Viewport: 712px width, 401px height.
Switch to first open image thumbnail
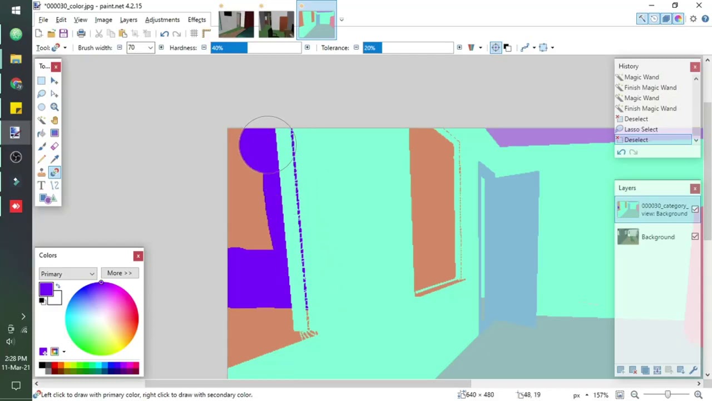(x=236, y=25)
